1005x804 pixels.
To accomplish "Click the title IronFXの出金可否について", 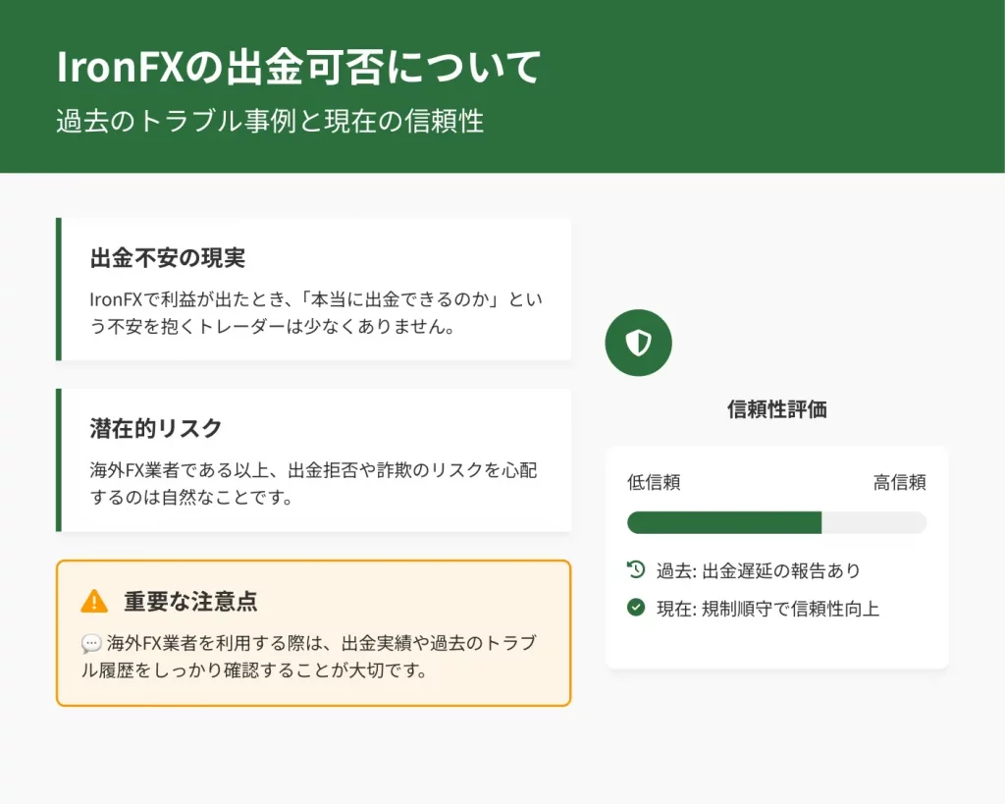I will tap(298, 68).
